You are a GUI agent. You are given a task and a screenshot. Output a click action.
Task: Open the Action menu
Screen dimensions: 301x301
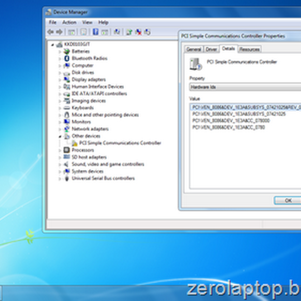coord(69,22)
